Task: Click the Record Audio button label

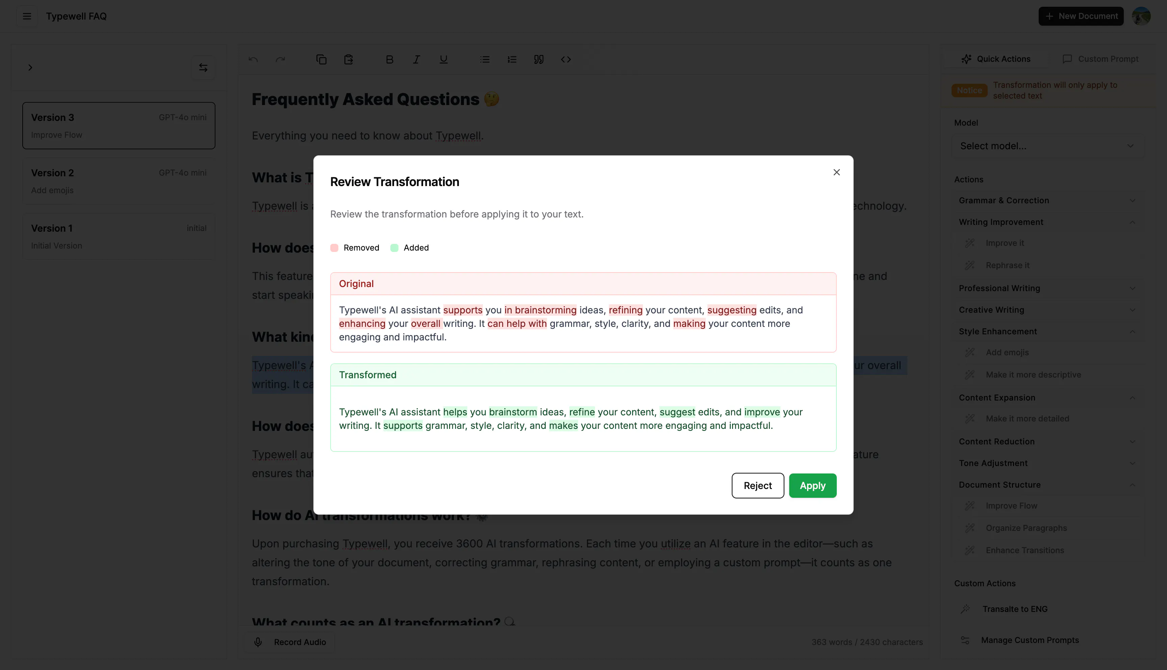Action: 300,642
